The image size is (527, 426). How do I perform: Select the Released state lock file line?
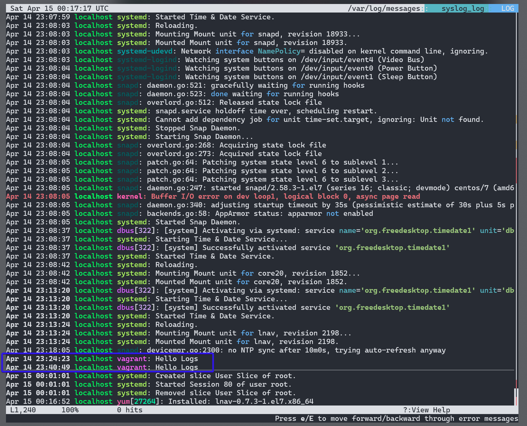(164, 103)
